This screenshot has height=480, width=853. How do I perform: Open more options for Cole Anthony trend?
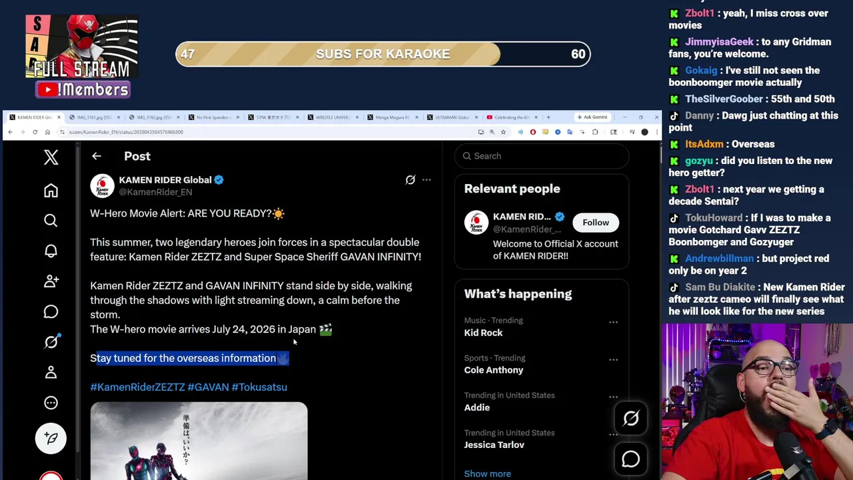[x=613, y=359]
